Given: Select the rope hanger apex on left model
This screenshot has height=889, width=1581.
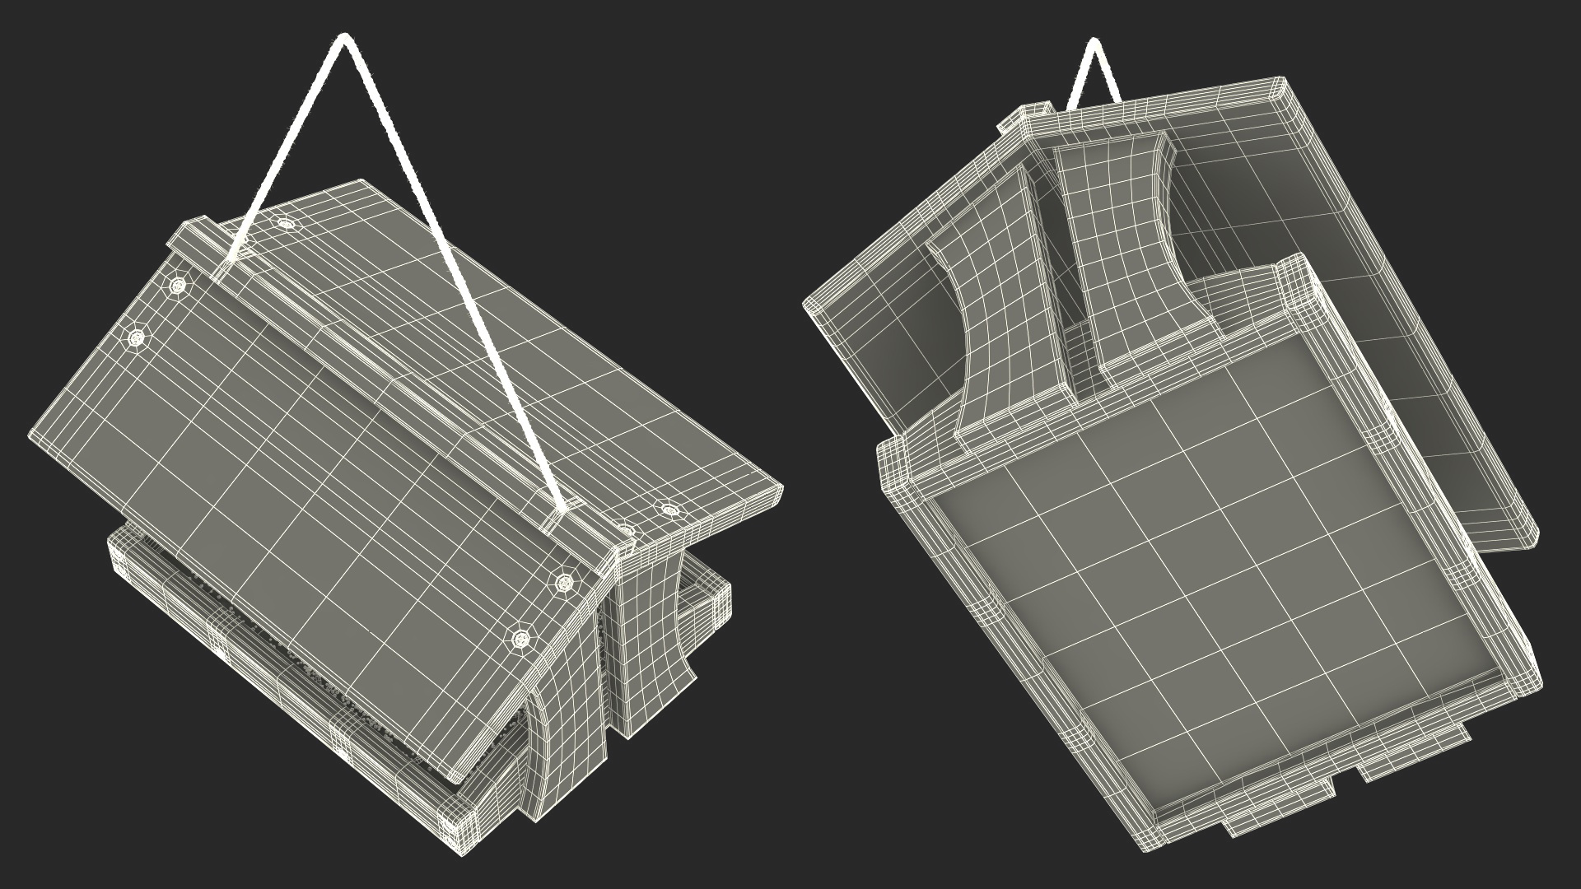Looking at the screenshot, I should pyautogui.click(x=344, y=40).
